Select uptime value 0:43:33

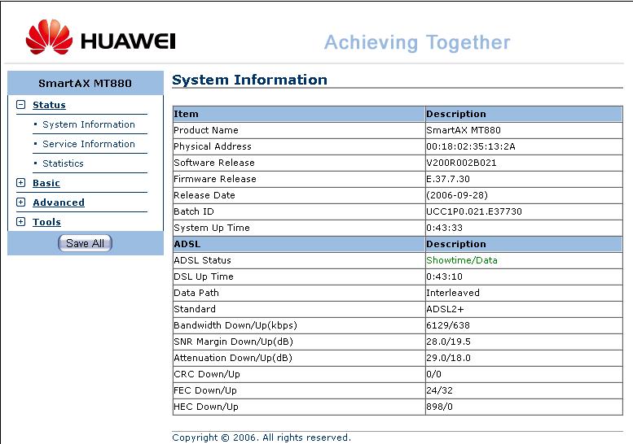click(x=445, y=228)
